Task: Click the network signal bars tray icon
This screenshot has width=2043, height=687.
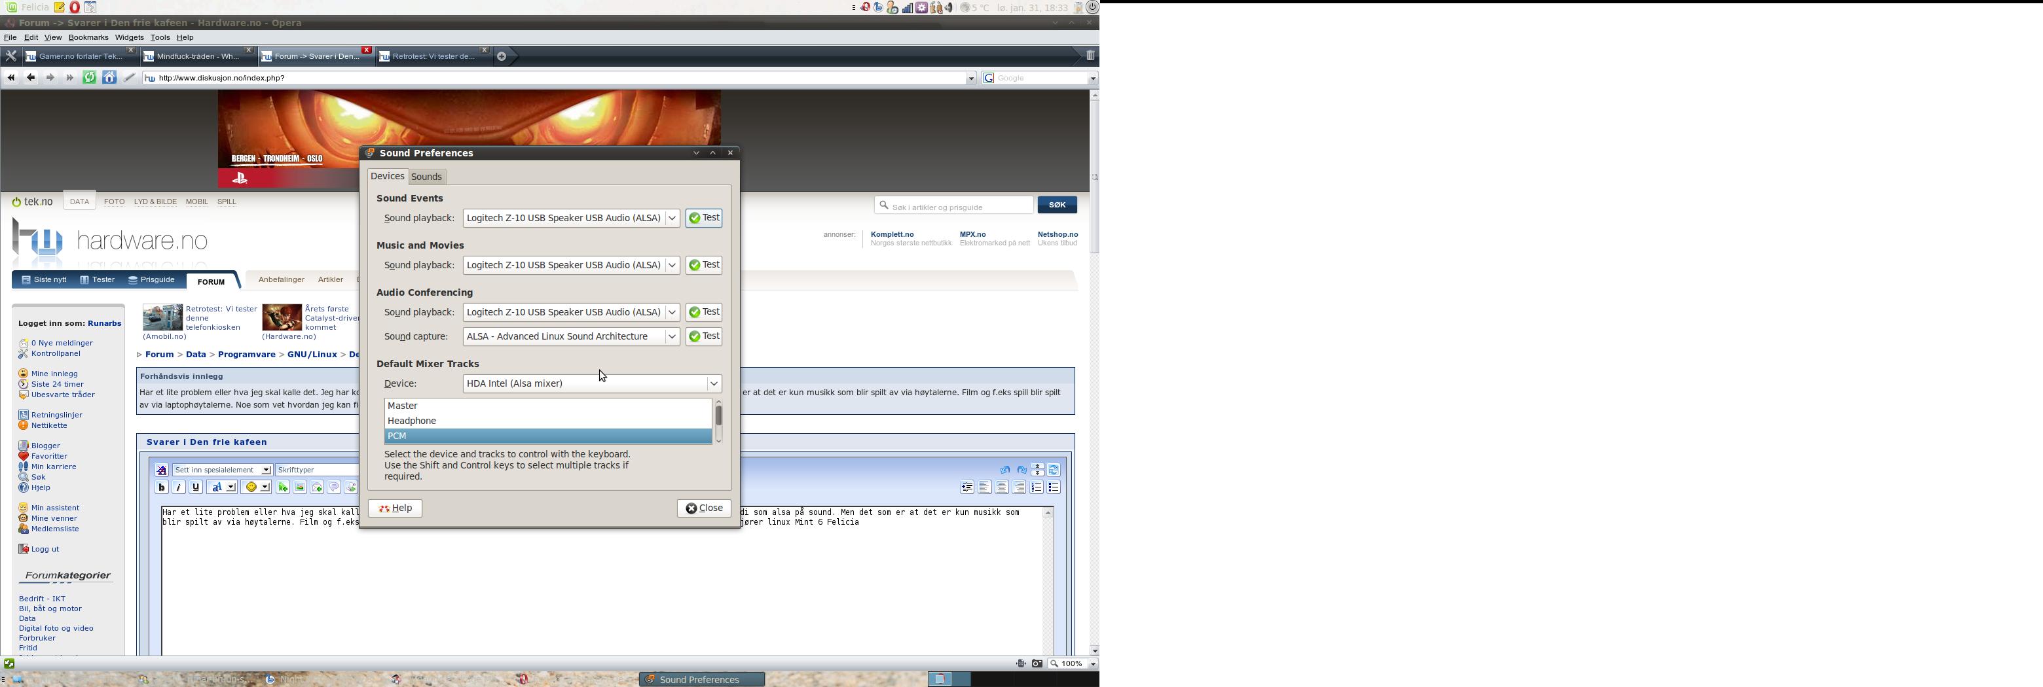Action: [908, 8]
